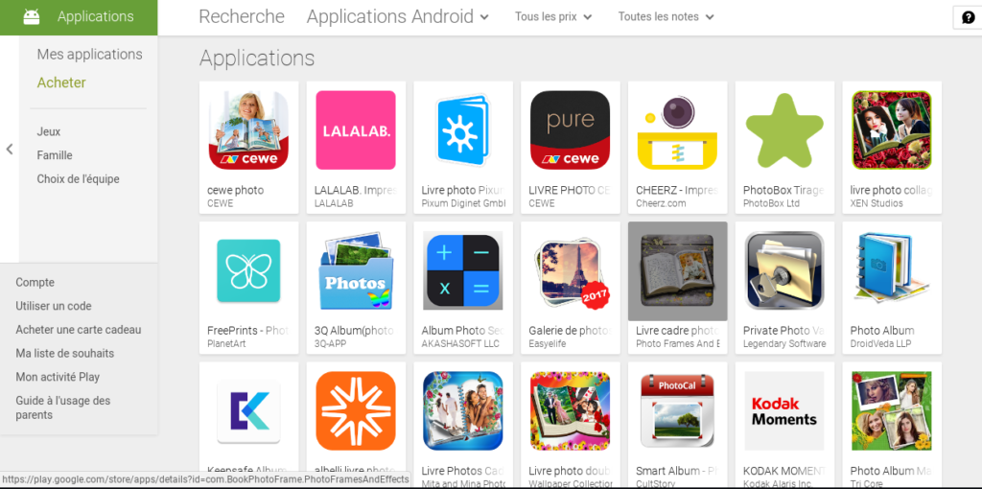Open the albelli orange app icon
The width and height of the screenshot is (982, 489).
click(356, 410)
